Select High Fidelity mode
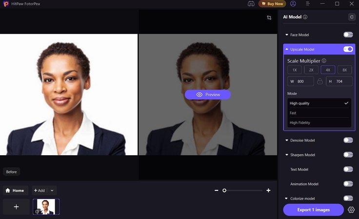The width and height of the screenshot is (359, 219). pyautogui.click(x=319, y=123)
